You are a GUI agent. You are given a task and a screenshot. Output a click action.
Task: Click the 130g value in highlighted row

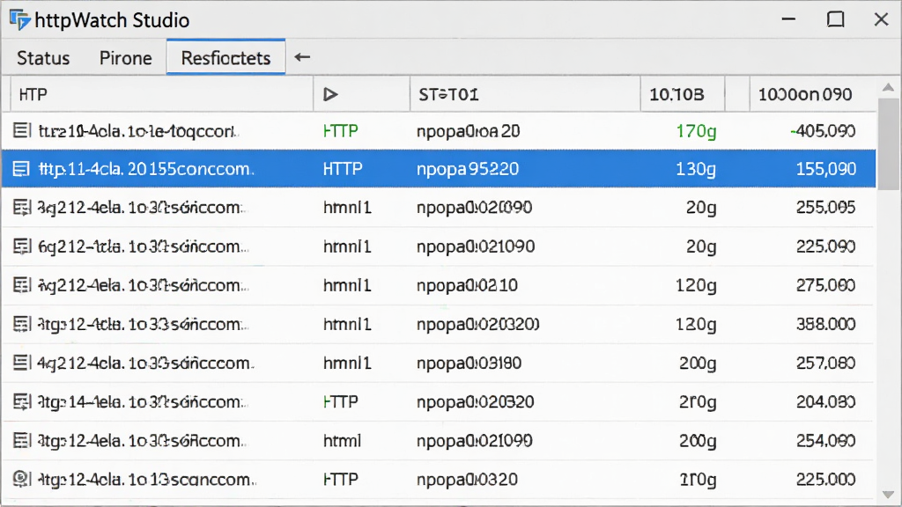click(696, 170)
